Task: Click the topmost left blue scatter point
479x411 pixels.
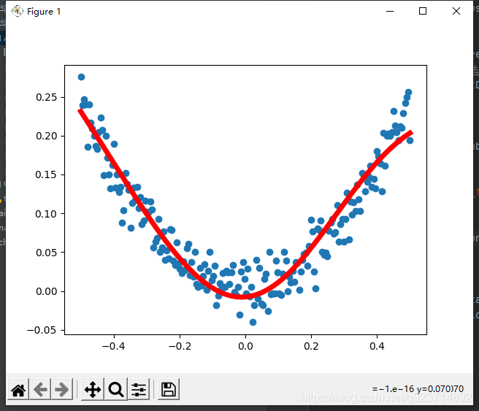Action: [x=81, y=77]
